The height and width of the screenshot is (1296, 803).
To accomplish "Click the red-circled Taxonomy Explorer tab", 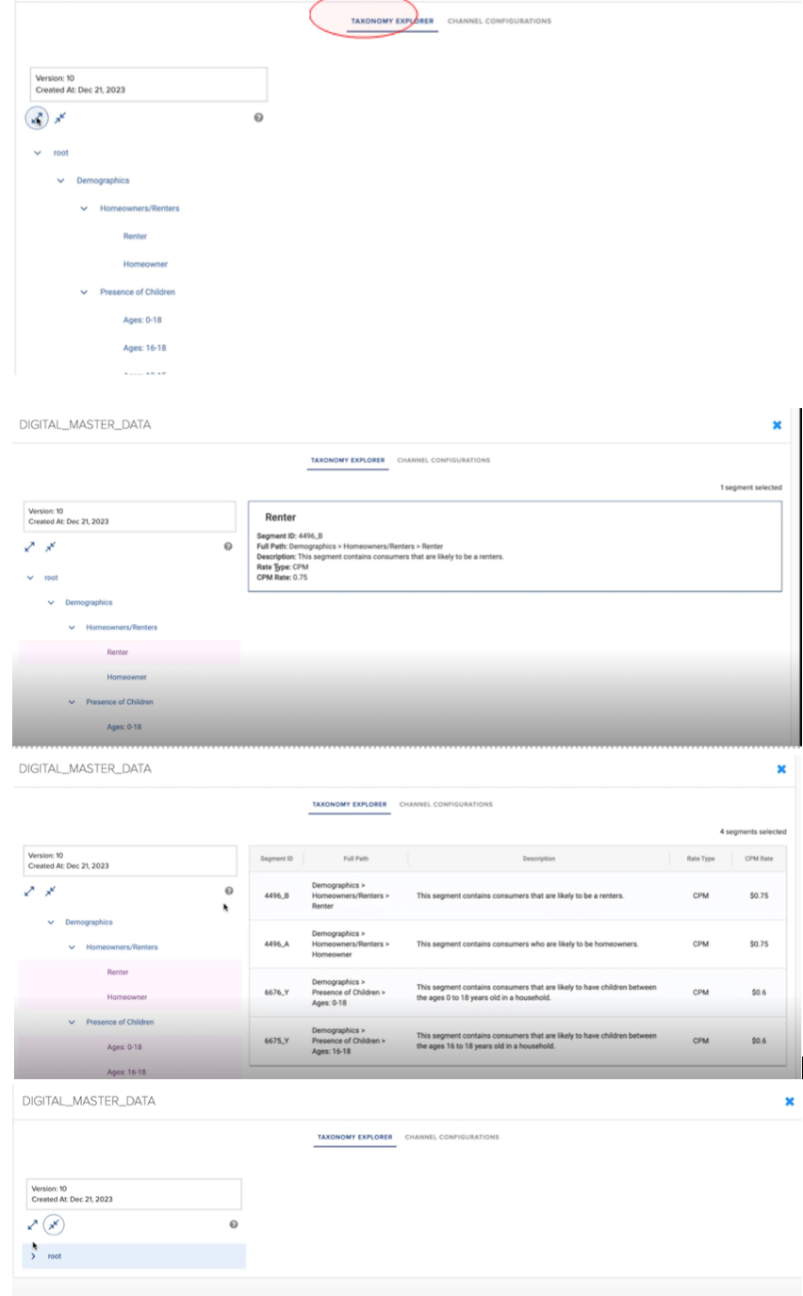I will 392,21.
